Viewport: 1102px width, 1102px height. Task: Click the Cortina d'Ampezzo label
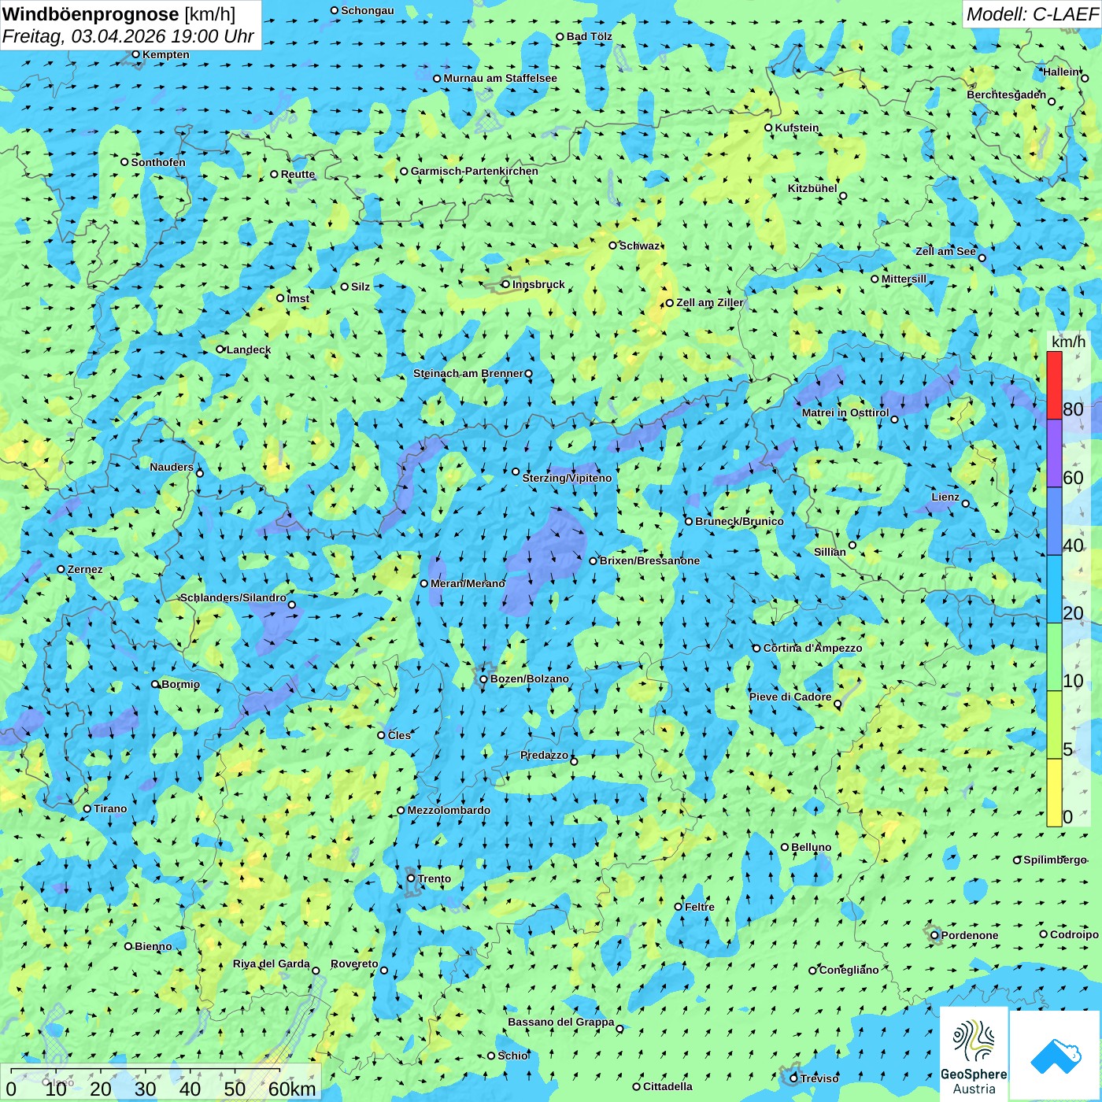(812, 648)
